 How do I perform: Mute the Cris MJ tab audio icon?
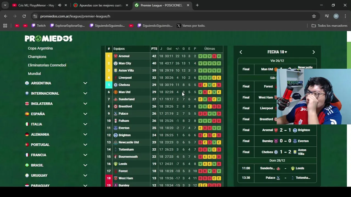click(x=60, y=5)
